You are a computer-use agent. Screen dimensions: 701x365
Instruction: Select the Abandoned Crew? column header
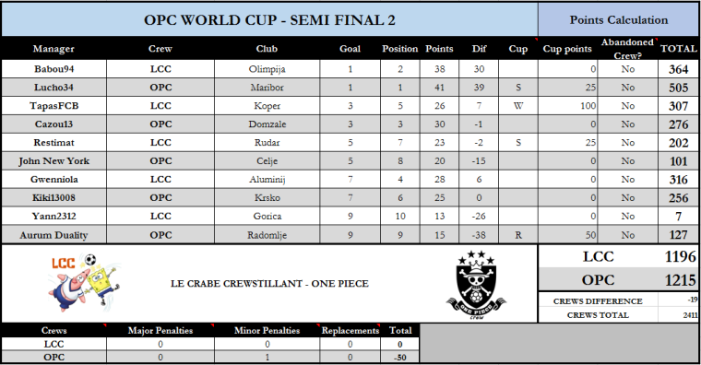click(x=628, y=49)
